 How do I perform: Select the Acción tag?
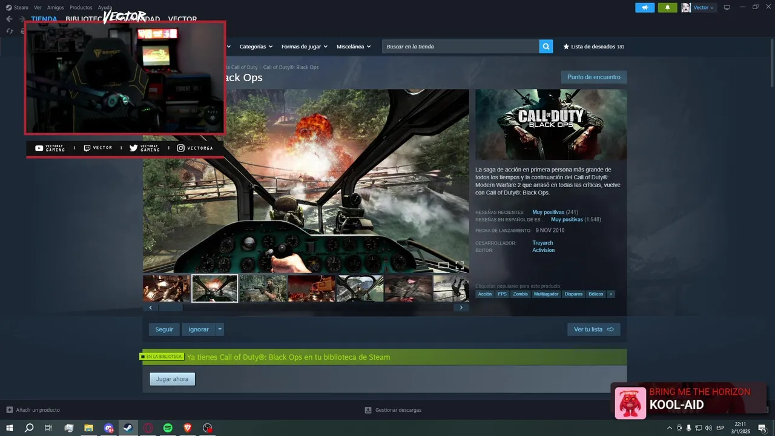[x=485, y=294]
